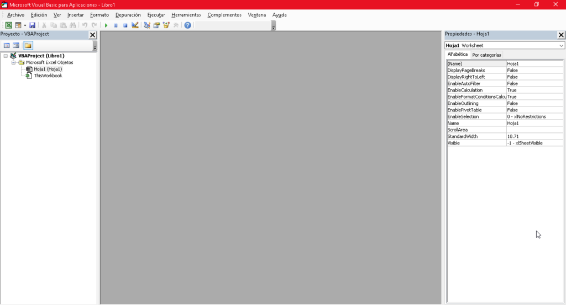Click View Object icon in Project panel
Screen dimensions: 566x305
(x=16, y=45)
